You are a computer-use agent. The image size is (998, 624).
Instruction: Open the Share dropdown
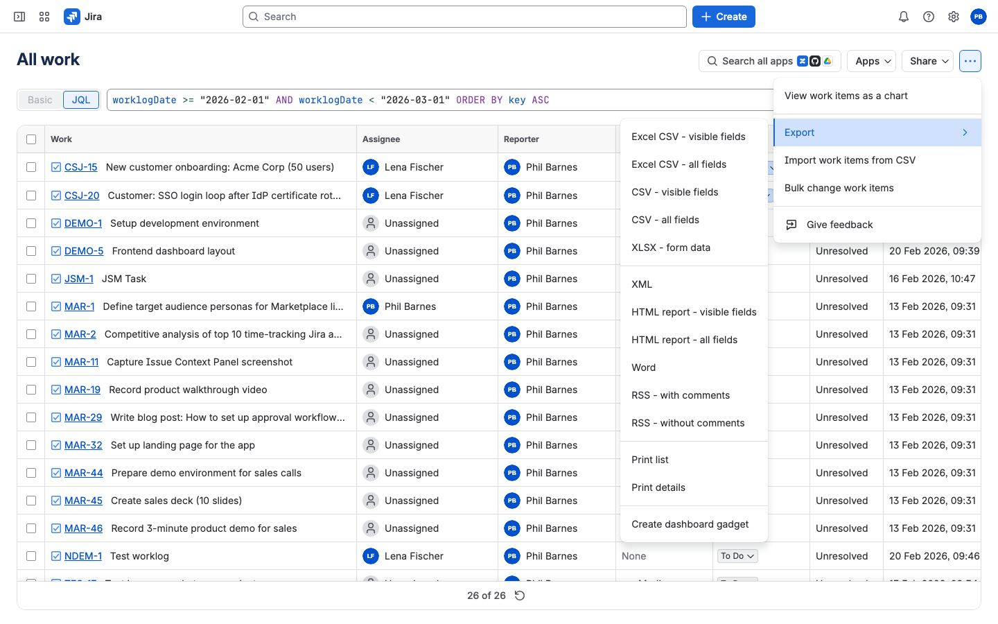(x=928, y=61)
